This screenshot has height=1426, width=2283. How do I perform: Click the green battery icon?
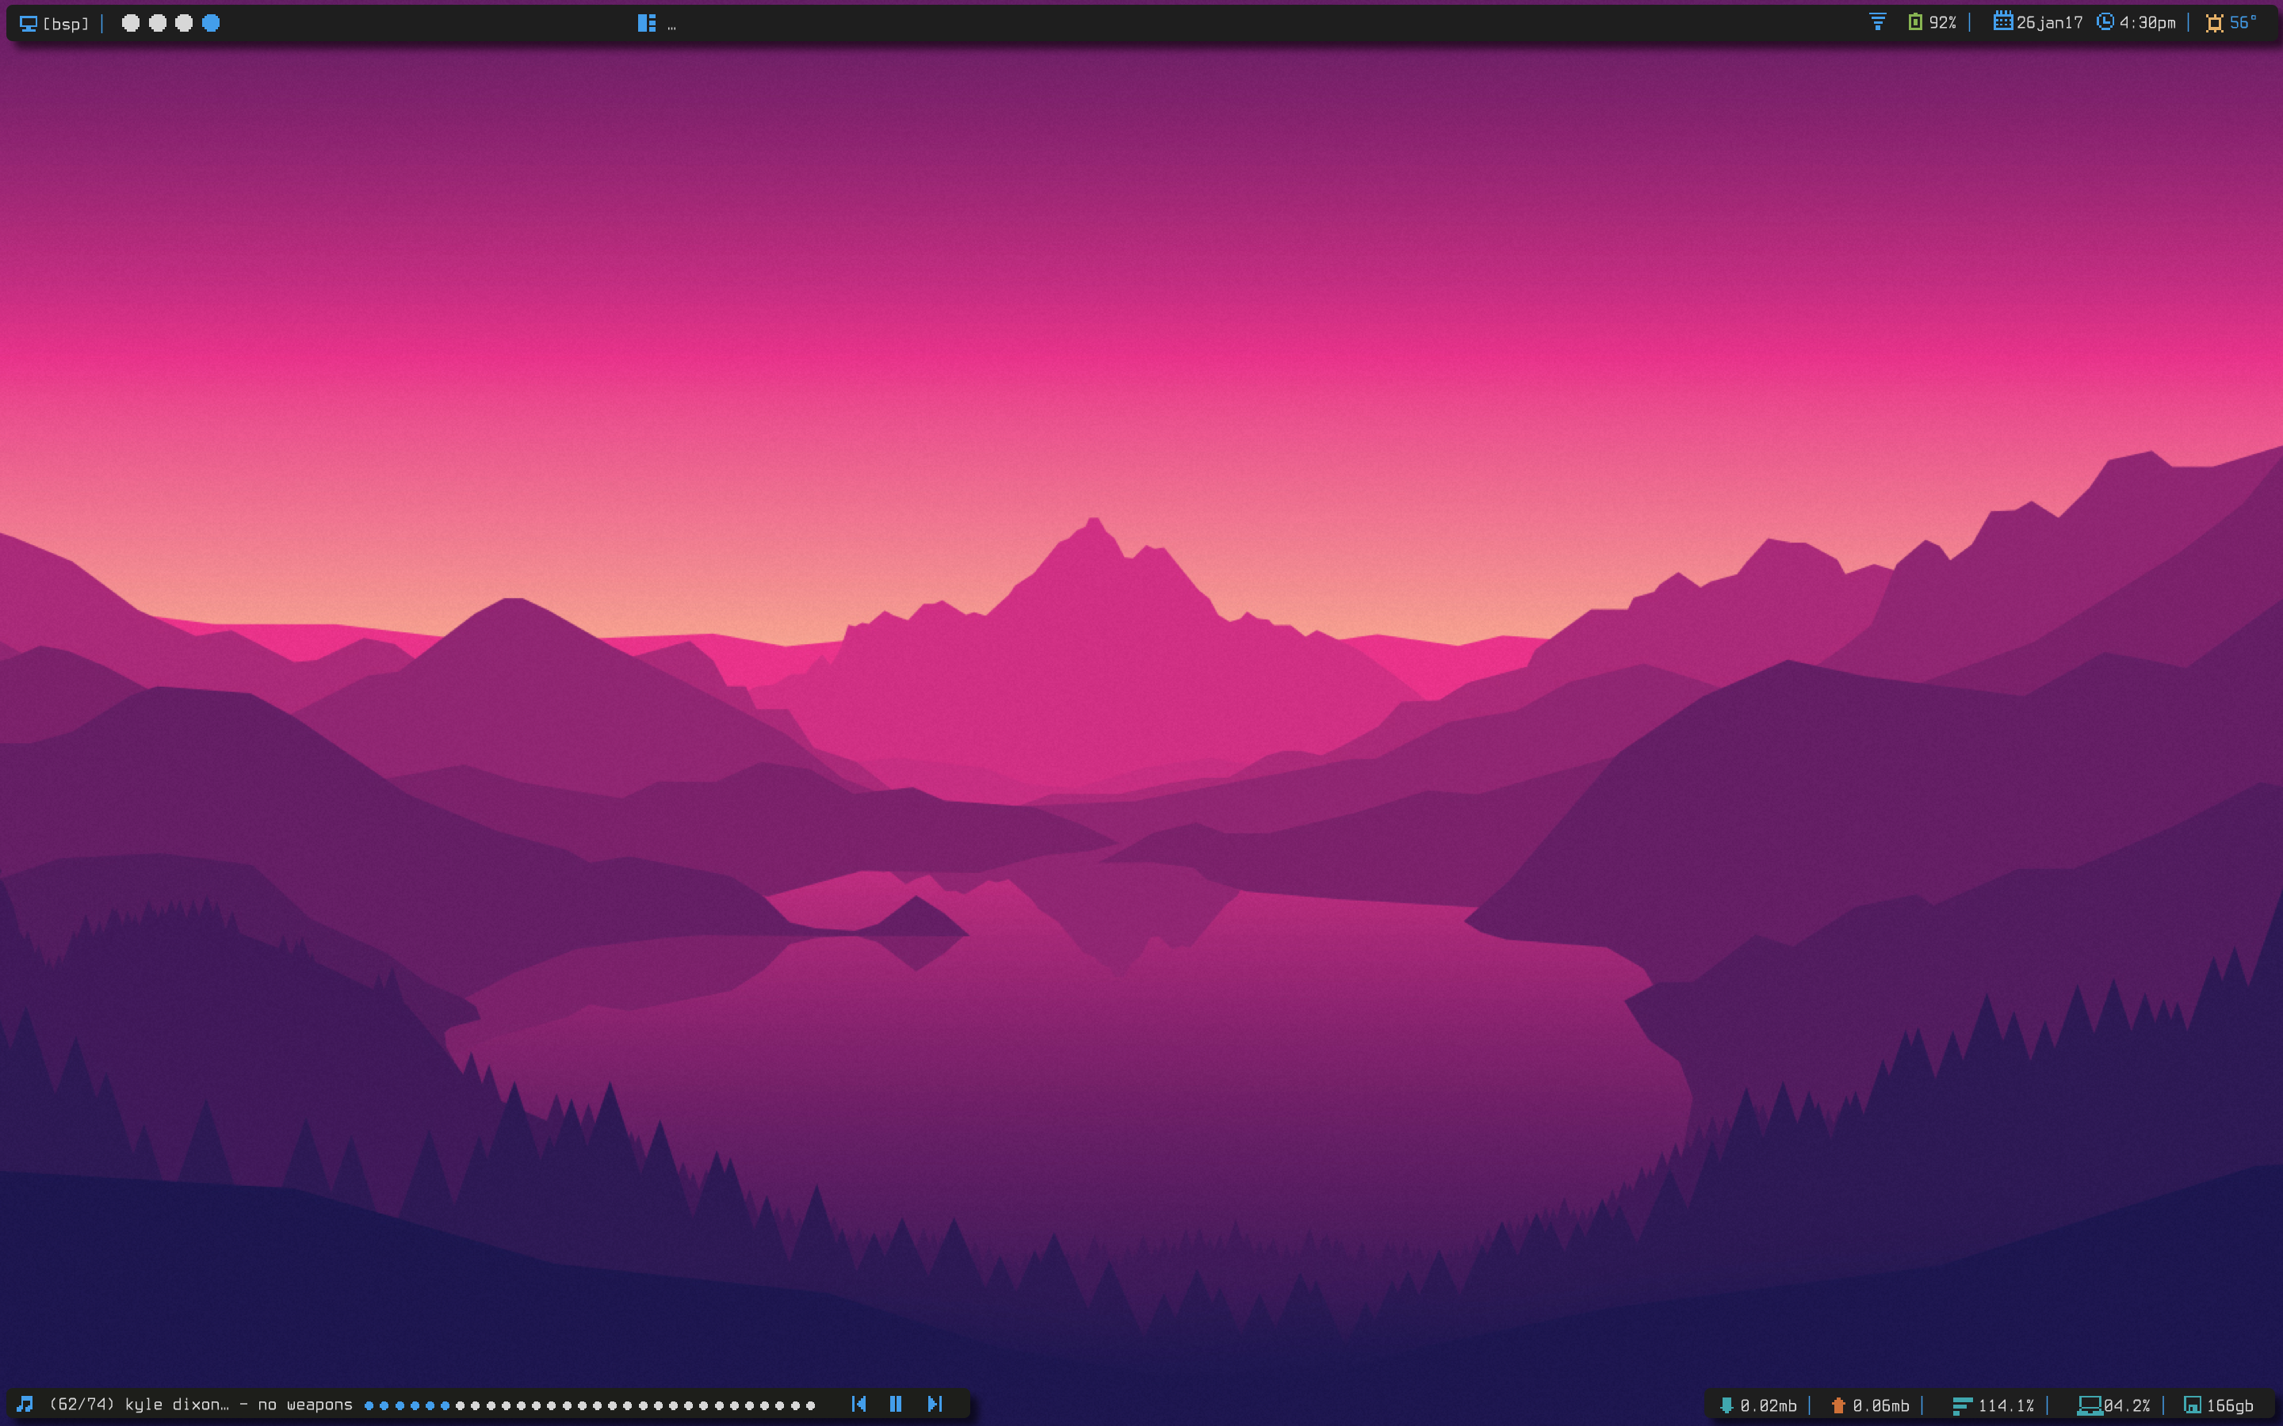[1915, 21]
